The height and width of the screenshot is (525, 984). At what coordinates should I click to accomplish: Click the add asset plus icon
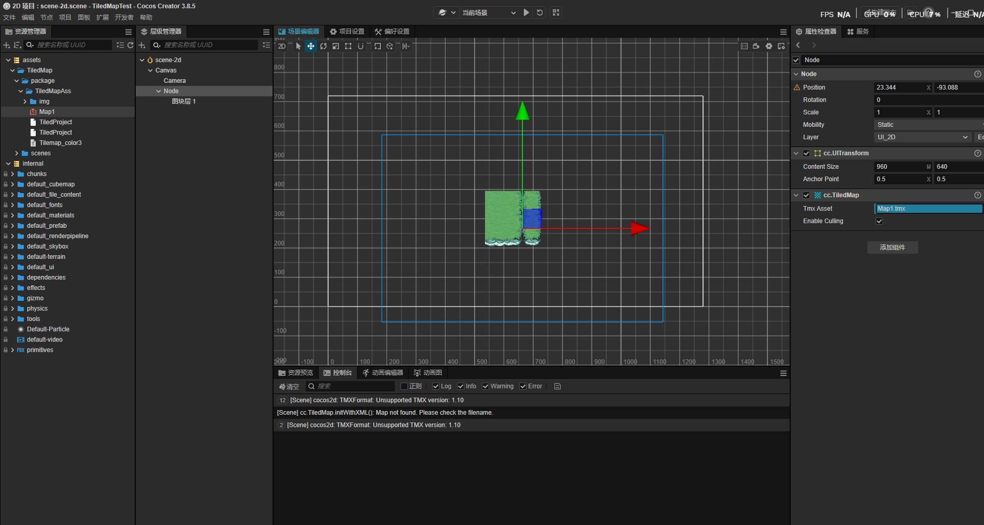pos(7,45)
